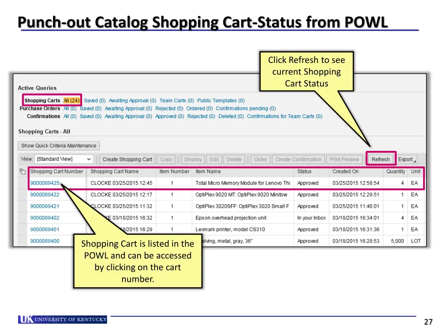This screenshot has width=442, height=331.
Task: Click the Display button
Action: click(193, 159)
